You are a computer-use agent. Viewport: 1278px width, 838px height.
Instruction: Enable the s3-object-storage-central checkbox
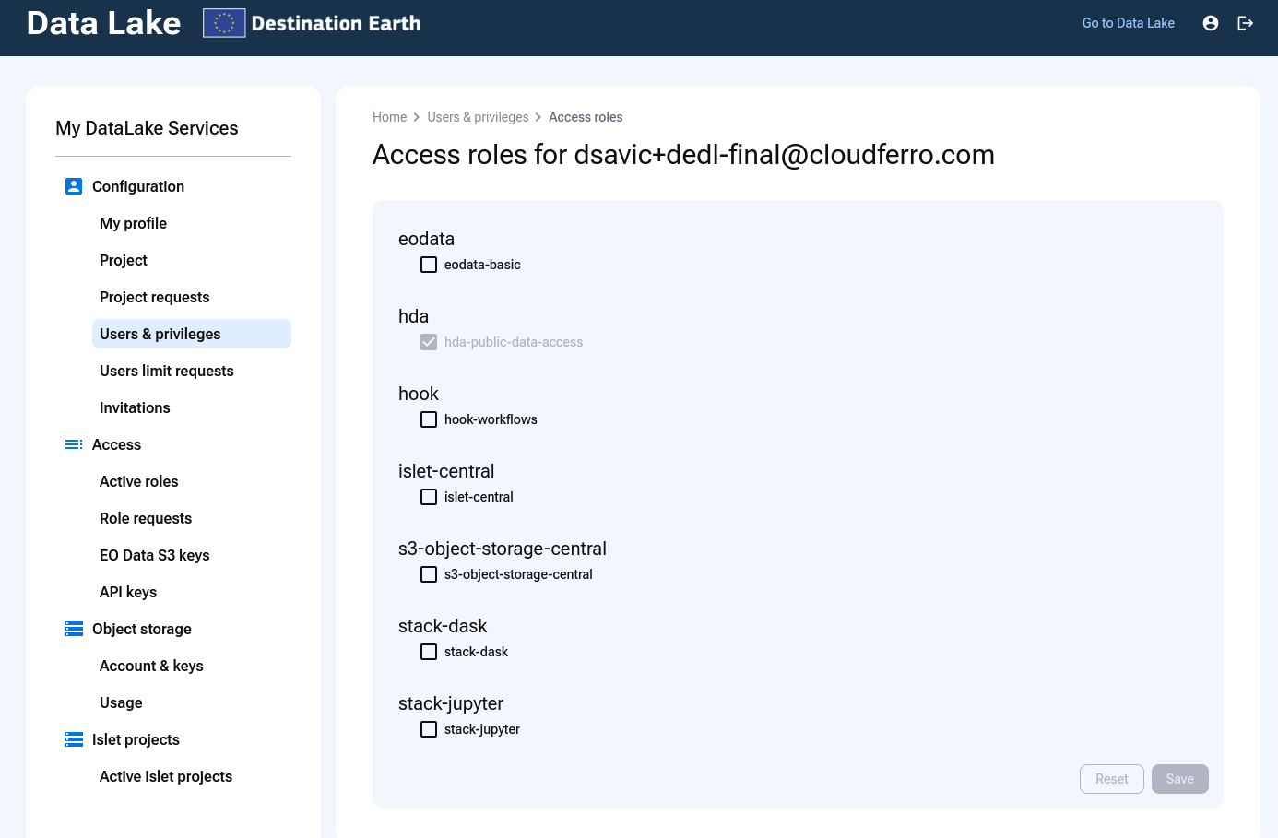click(429, 574)
